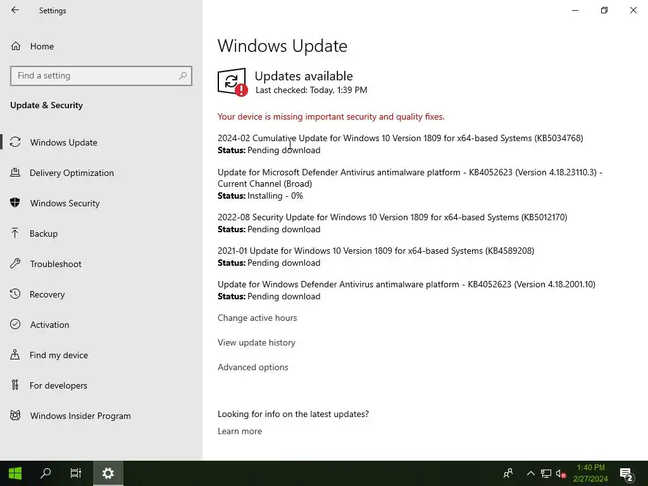Click the Windows Update page title
The width and height of the screenshot is (648, 486).
tap(282, 46)
